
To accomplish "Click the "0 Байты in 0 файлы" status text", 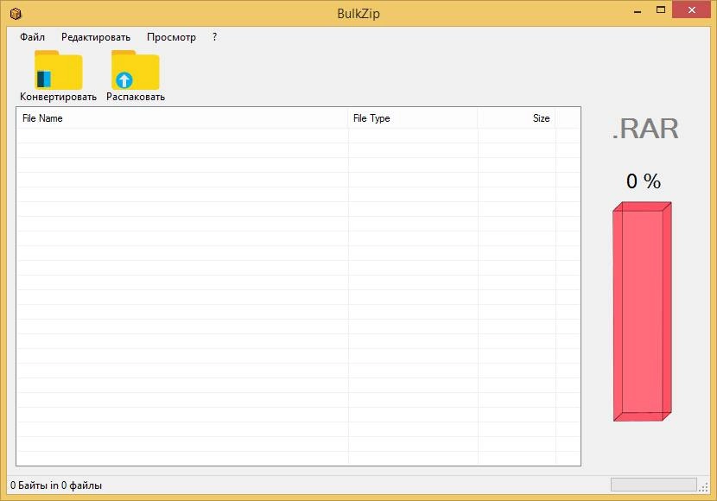I will 56,485.
